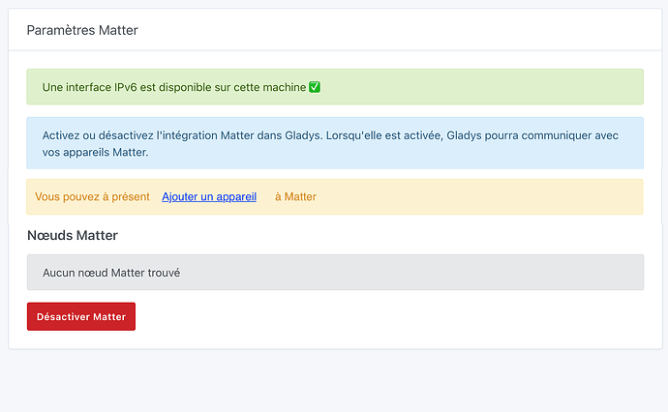Open the Ajouter un appareil link
The width and height of the screenshot is (668, 412).
click(x=209, y=196)
